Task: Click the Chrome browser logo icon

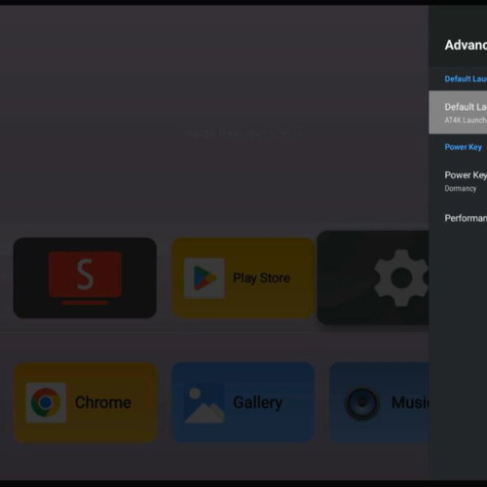Action: [x=46, y=402]
